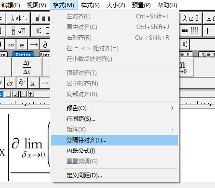Open the 视图(V) menu
This screenshot has height=188, width=215.
[36, 5]
